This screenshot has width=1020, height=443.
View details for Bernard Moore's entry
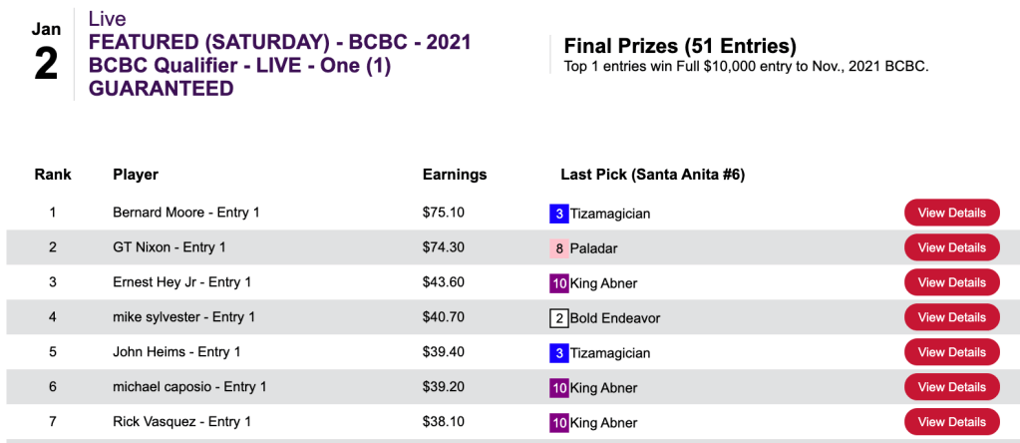click(x=951, y=213)
